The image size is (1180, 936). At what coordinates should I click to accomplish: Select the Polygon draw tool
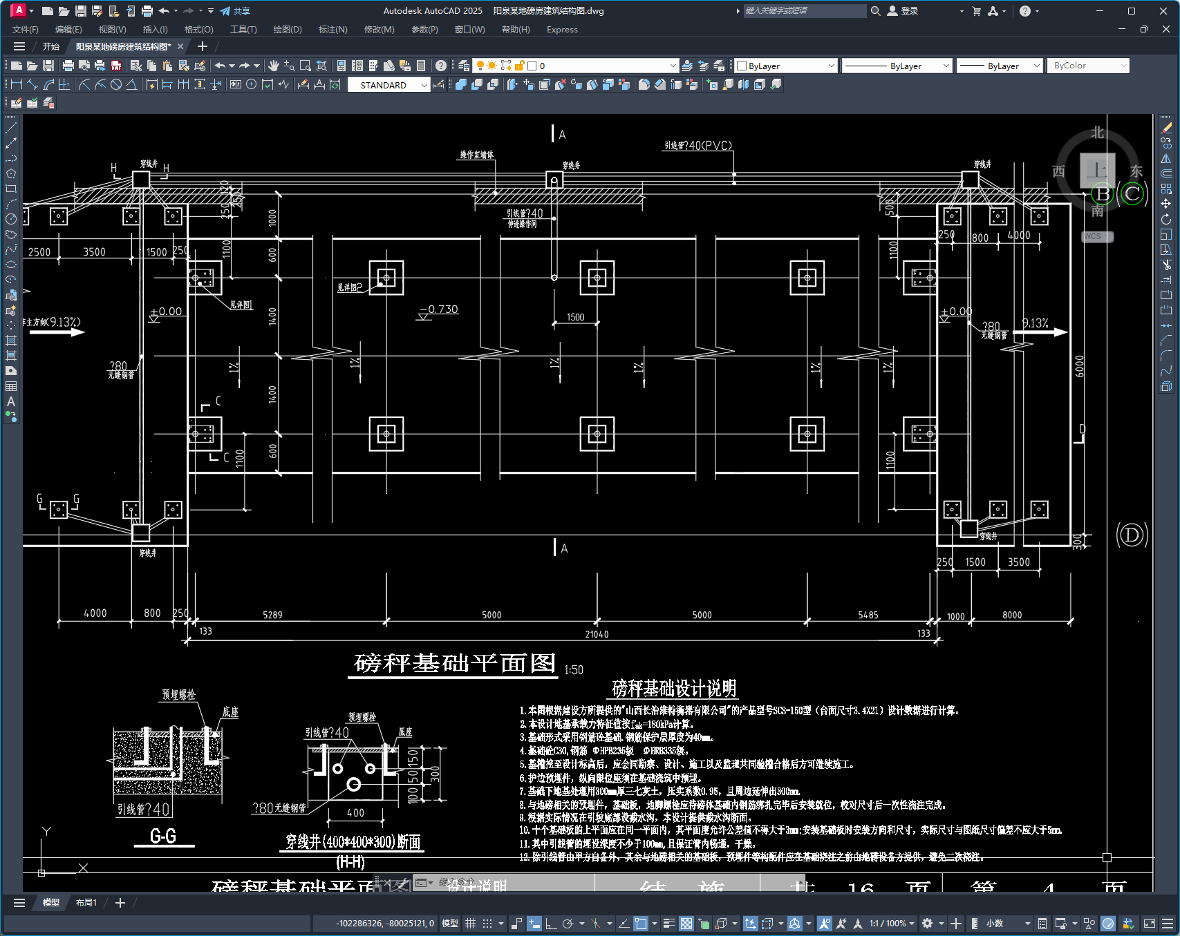coord(11,173)
